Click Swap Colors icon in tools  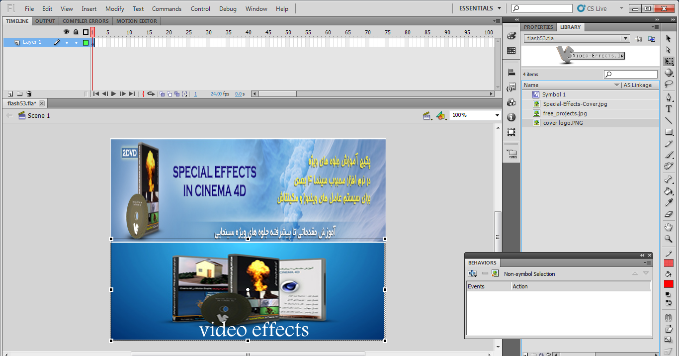coord(669,302)
